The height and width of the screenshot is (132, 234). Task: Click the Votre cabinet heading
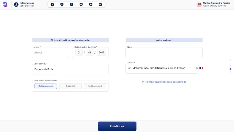coord(164,40)
